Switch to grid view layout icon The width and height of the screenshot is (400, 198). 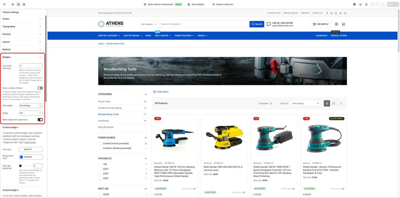[x=327, y=103]
